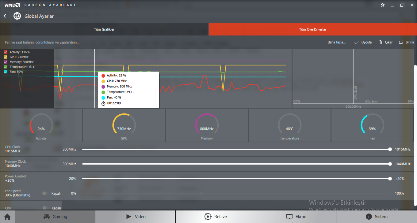Toggle the GPU graph checkbox
The image size is (417, 223).
tap(6, 57)
